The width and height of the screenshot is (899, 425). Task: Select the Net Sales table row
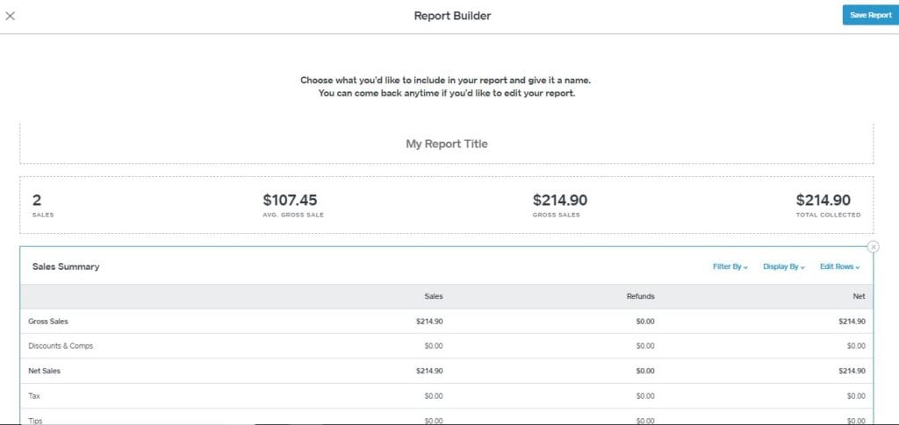point(447,371)
